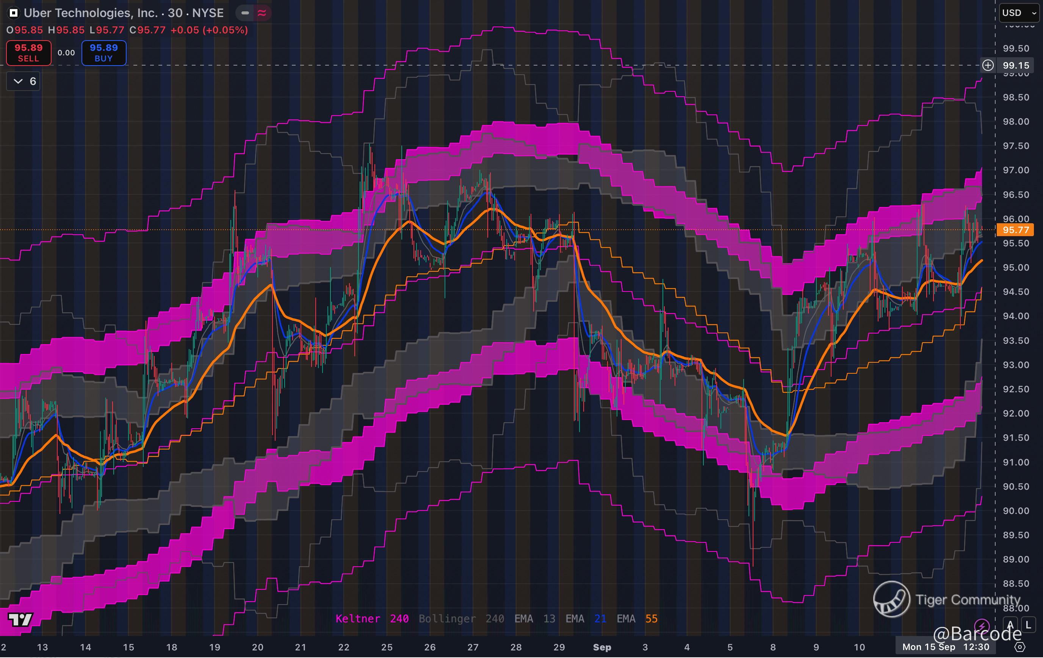This screenshot has height=658, width=1043.
Task: Click the Tiger Community watermark logo
Action: point(891,599)
